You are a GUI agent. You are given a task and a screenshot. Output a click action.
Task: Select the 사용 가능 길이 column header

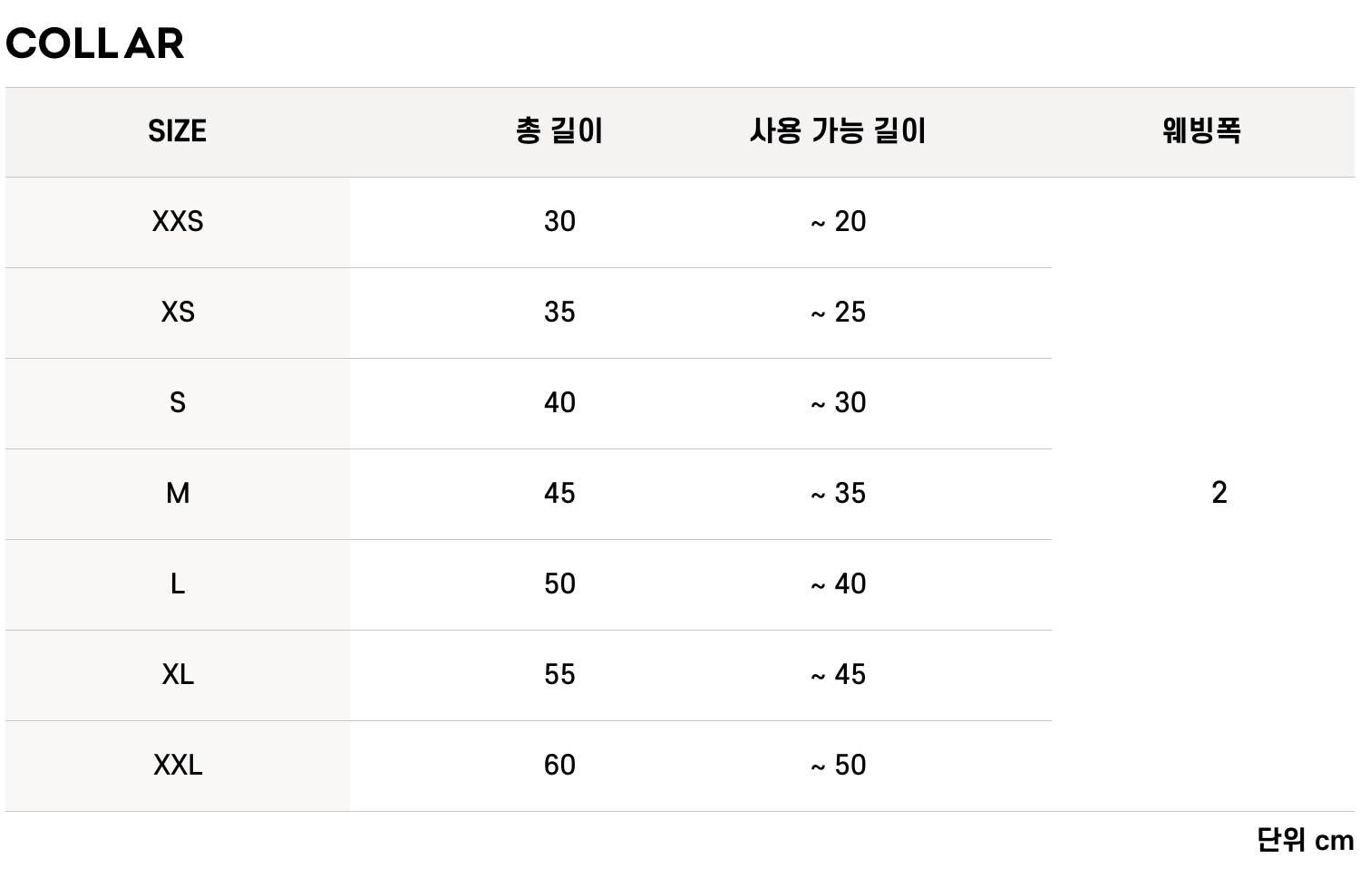(838, 131)
